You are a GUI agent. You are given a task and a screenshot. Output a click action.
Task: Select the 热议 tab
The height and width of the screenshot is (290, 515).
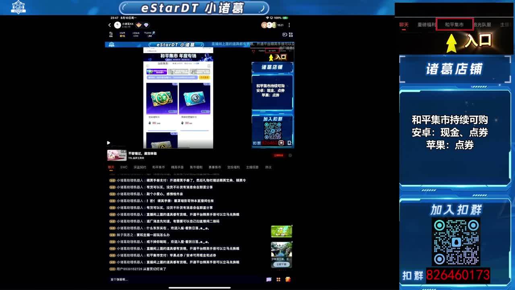268,167
